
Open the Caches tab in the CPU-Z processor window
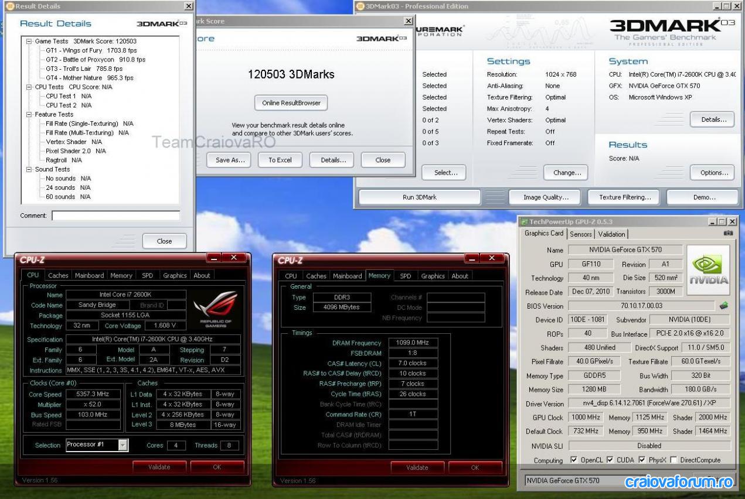(58, 275)
